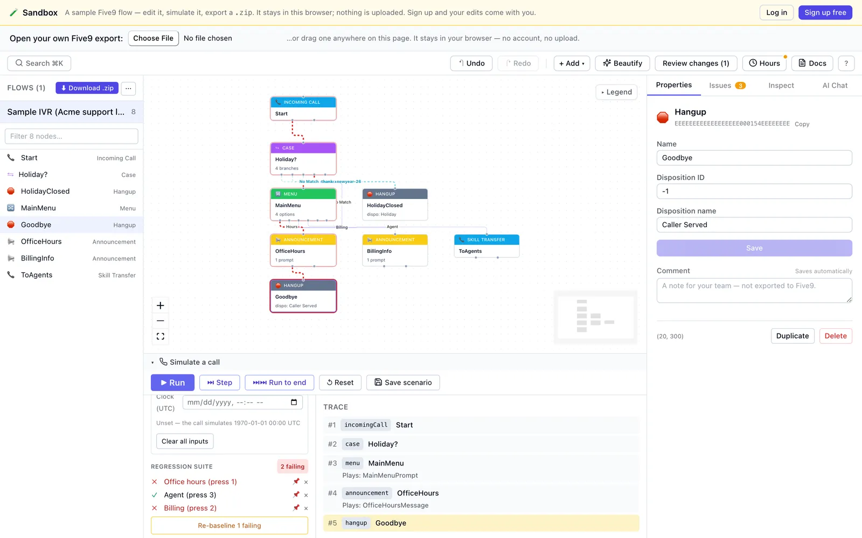Select the Properties tab
This screenshot has height=538, width=862.
tap(673, 85)
